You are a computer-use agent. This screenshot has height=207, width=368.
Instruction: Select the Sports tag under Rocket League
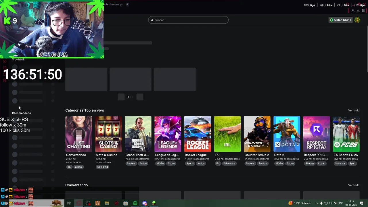(190, 164)
